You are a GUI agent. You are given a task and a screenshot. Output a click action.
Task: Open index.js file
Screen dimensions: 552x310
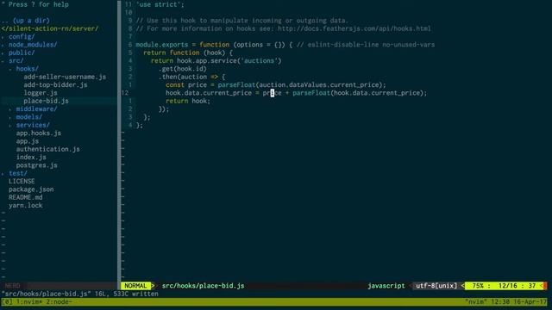coord(31,157)
